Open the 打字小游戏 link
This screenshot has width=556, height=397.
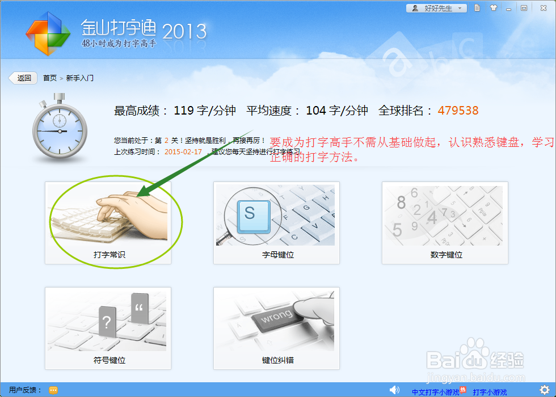pyautogui.click(x=490, y=392)
